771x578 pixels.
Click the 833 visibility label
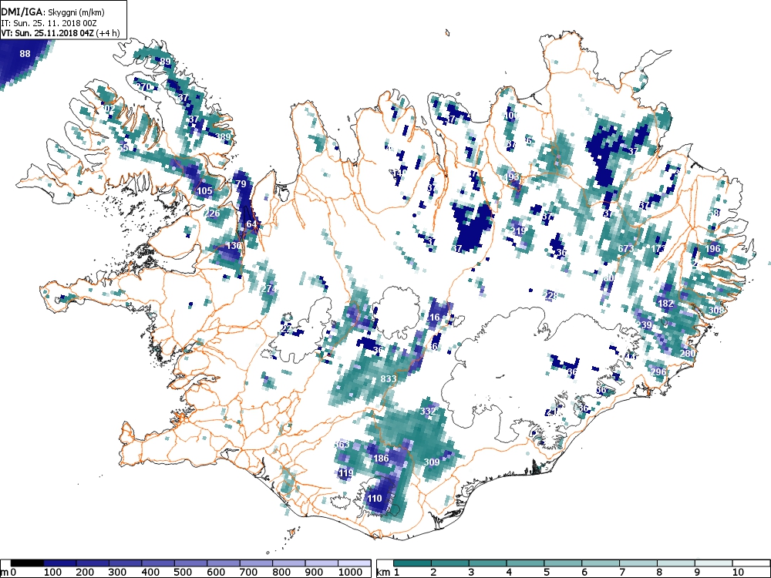[389, 379]
